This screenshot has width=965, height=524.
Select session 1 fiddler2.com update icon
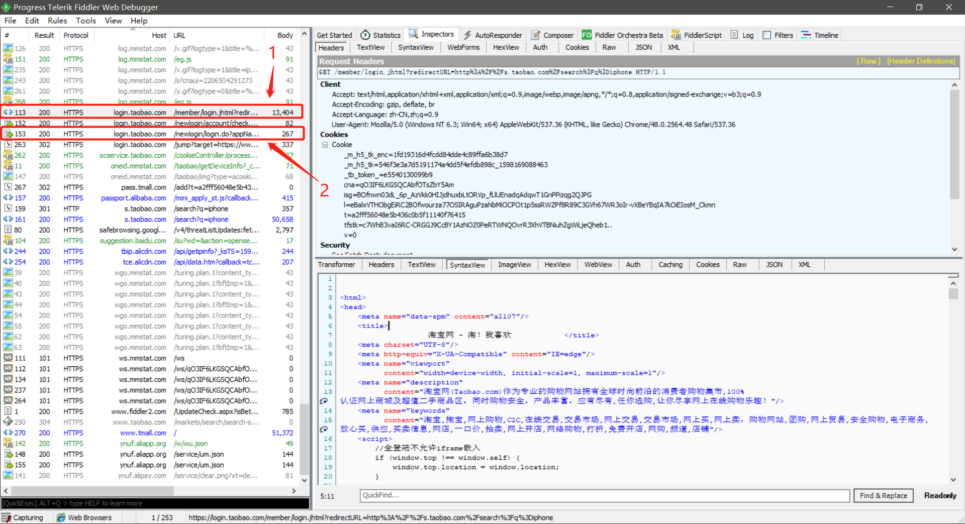pos(8,411)
